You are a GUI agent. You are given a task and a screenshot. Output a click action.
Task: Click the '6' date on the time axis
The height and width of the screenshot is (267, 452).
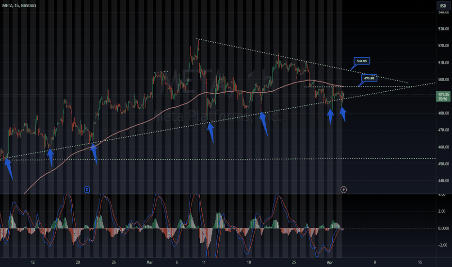[177, 262]
